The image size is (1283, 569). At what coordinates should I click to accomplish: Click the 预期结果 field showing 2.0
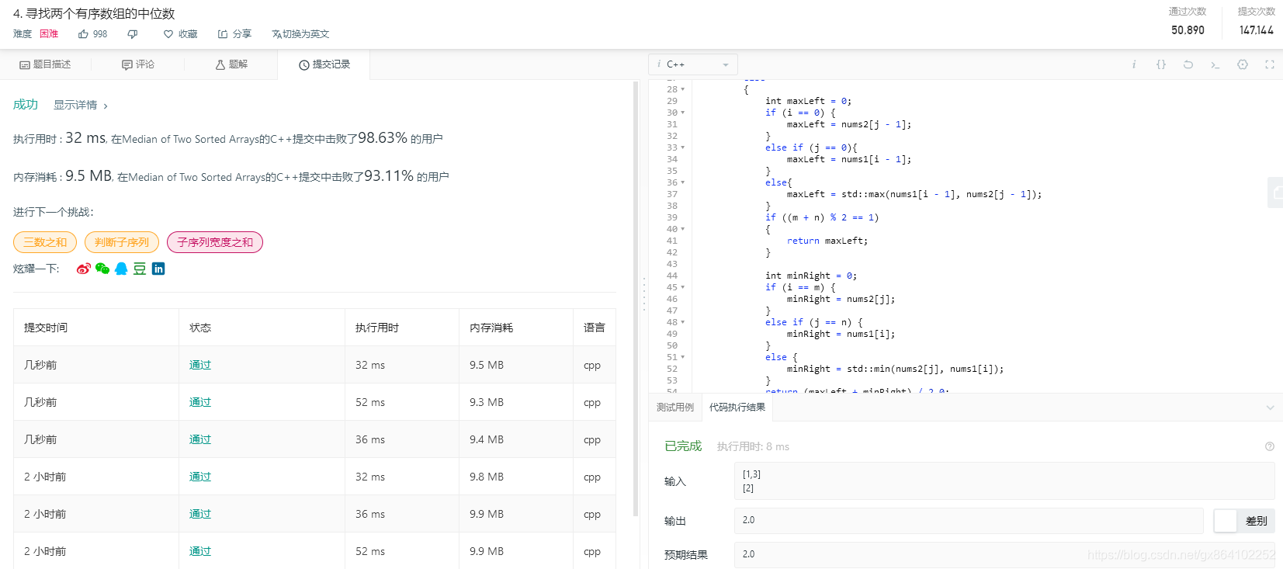1004,554
